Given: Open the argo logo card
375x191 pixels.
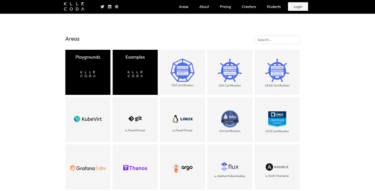Looking at the screenshot, I should (x=182, y=167).
